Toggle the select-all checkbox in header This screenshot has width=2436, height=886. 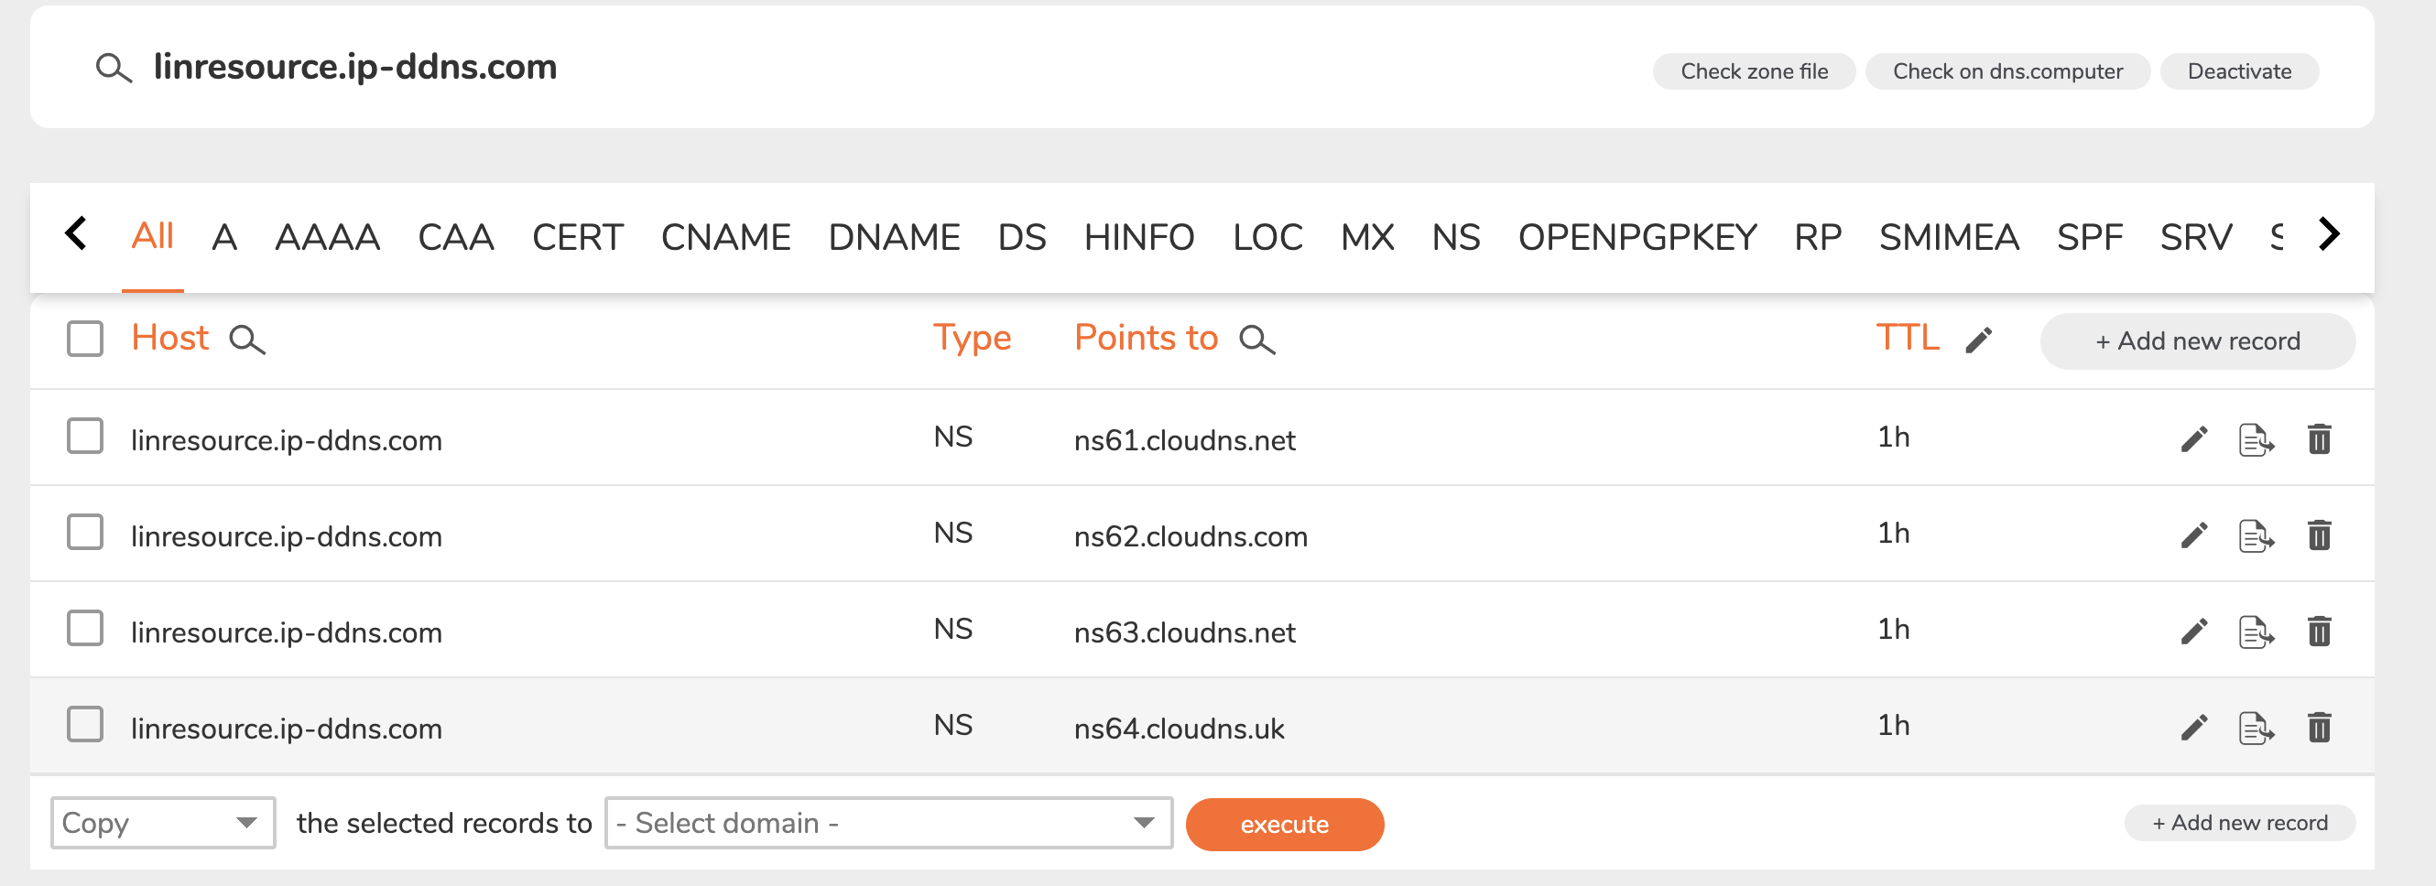85,339
